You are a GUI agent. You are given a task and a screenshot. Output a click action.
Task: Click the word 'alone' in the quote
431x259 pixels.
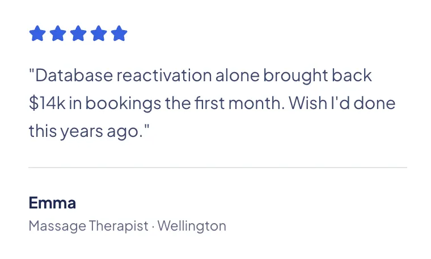(x=238, y=75)
